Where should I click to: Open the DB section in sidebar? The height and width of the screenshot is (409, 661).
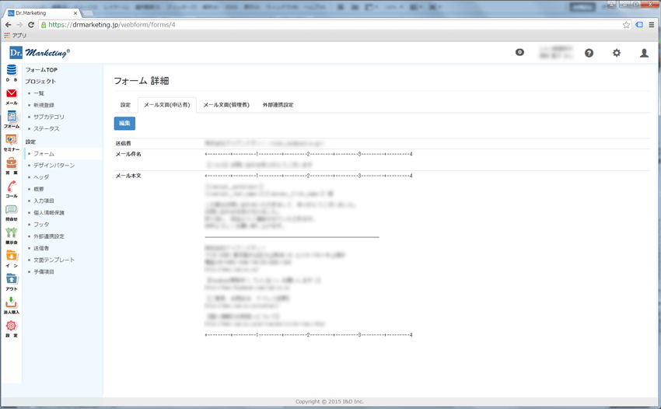11,72
